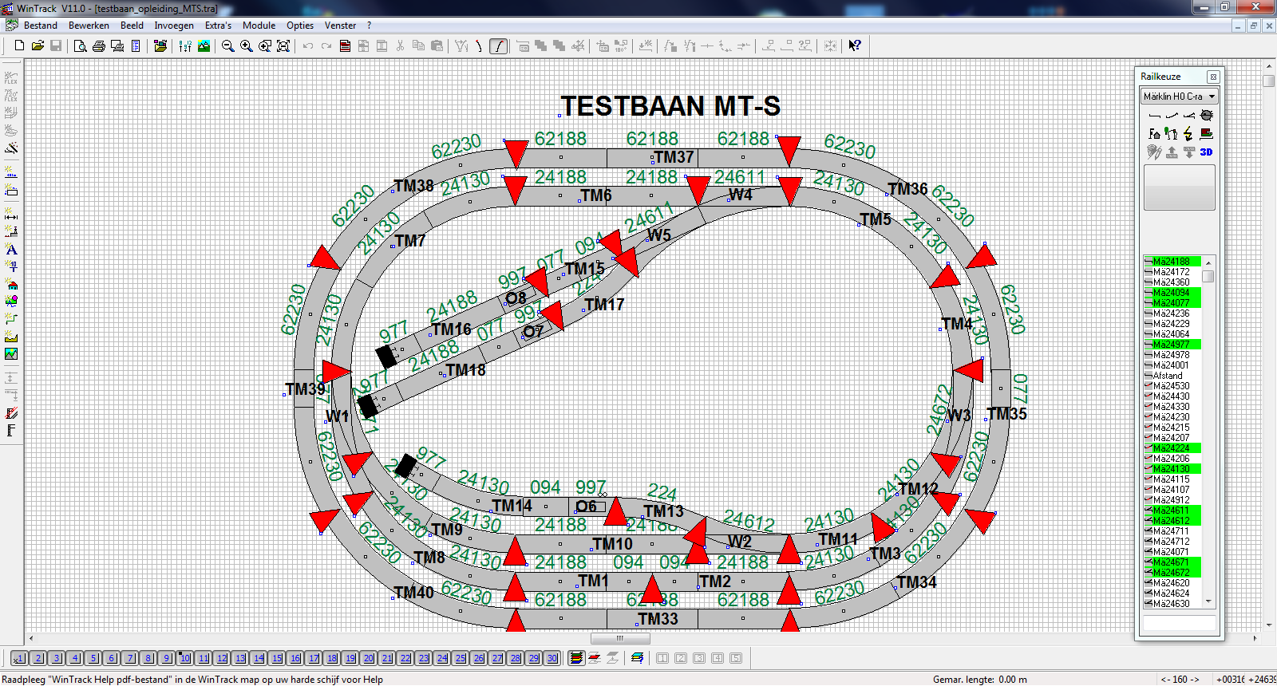1277x686 pixels.
Task: Choose electrical lightning symbol in Railkeuze
Action: coord(1189,134)
